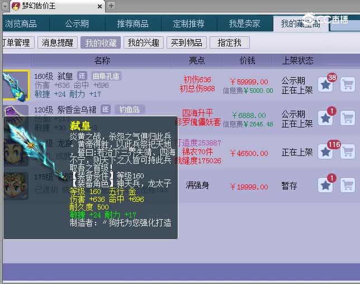The height and width of the screenshot is (284, 360).
Task: Toggle favorite star for ¥19999.00 character row
Action: [325, 185]
